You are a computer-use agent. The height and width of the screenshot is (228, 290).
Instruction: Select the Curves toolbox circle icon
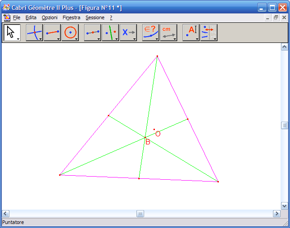point(70,33)
